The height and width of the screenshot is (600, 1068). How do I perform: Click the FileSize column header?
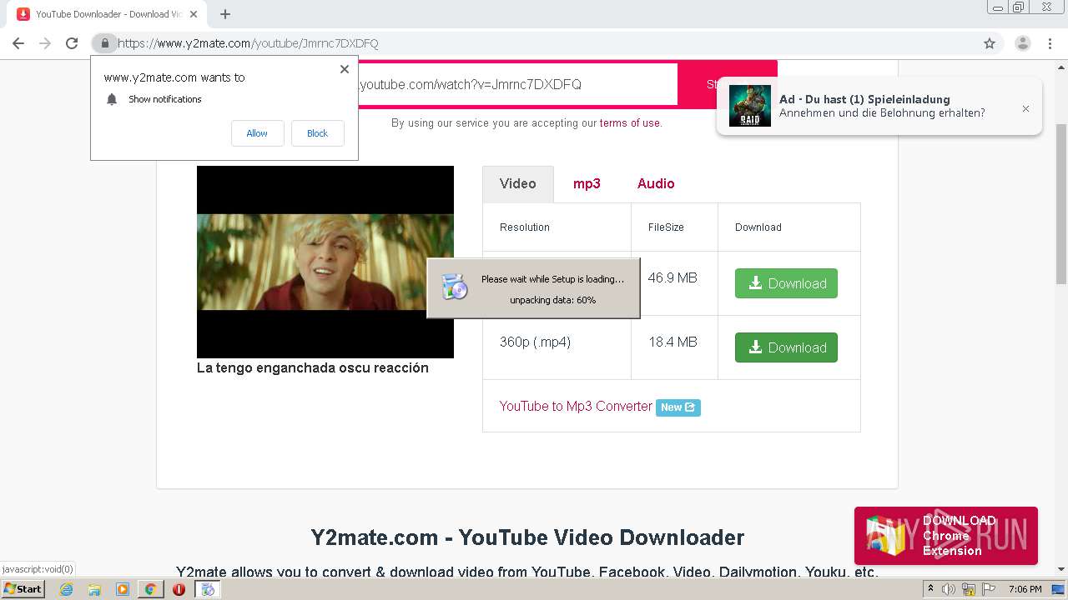click(666, 227)
